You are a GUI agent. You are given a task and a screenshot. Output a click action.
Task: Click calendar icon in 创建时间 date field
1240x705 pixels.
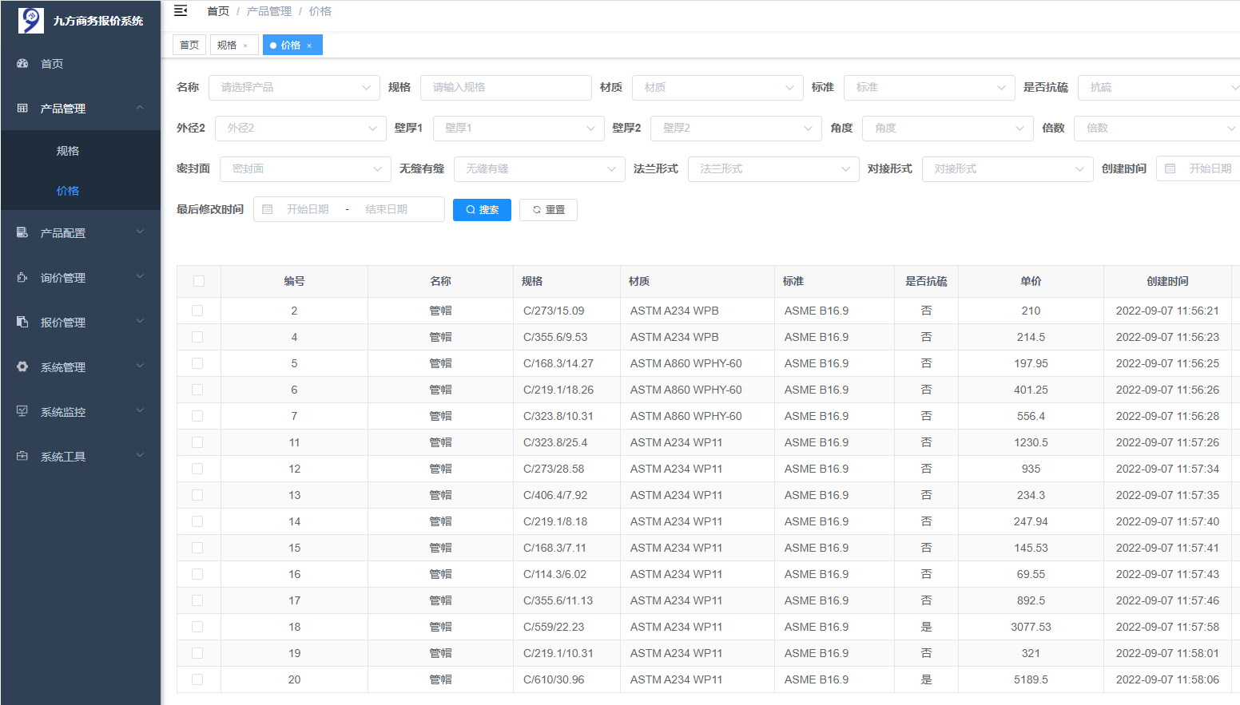tap(1170, 168)
